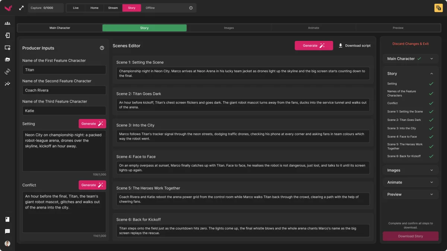
Task: Go to the Images step tab
Action: [x=229, y=28]
